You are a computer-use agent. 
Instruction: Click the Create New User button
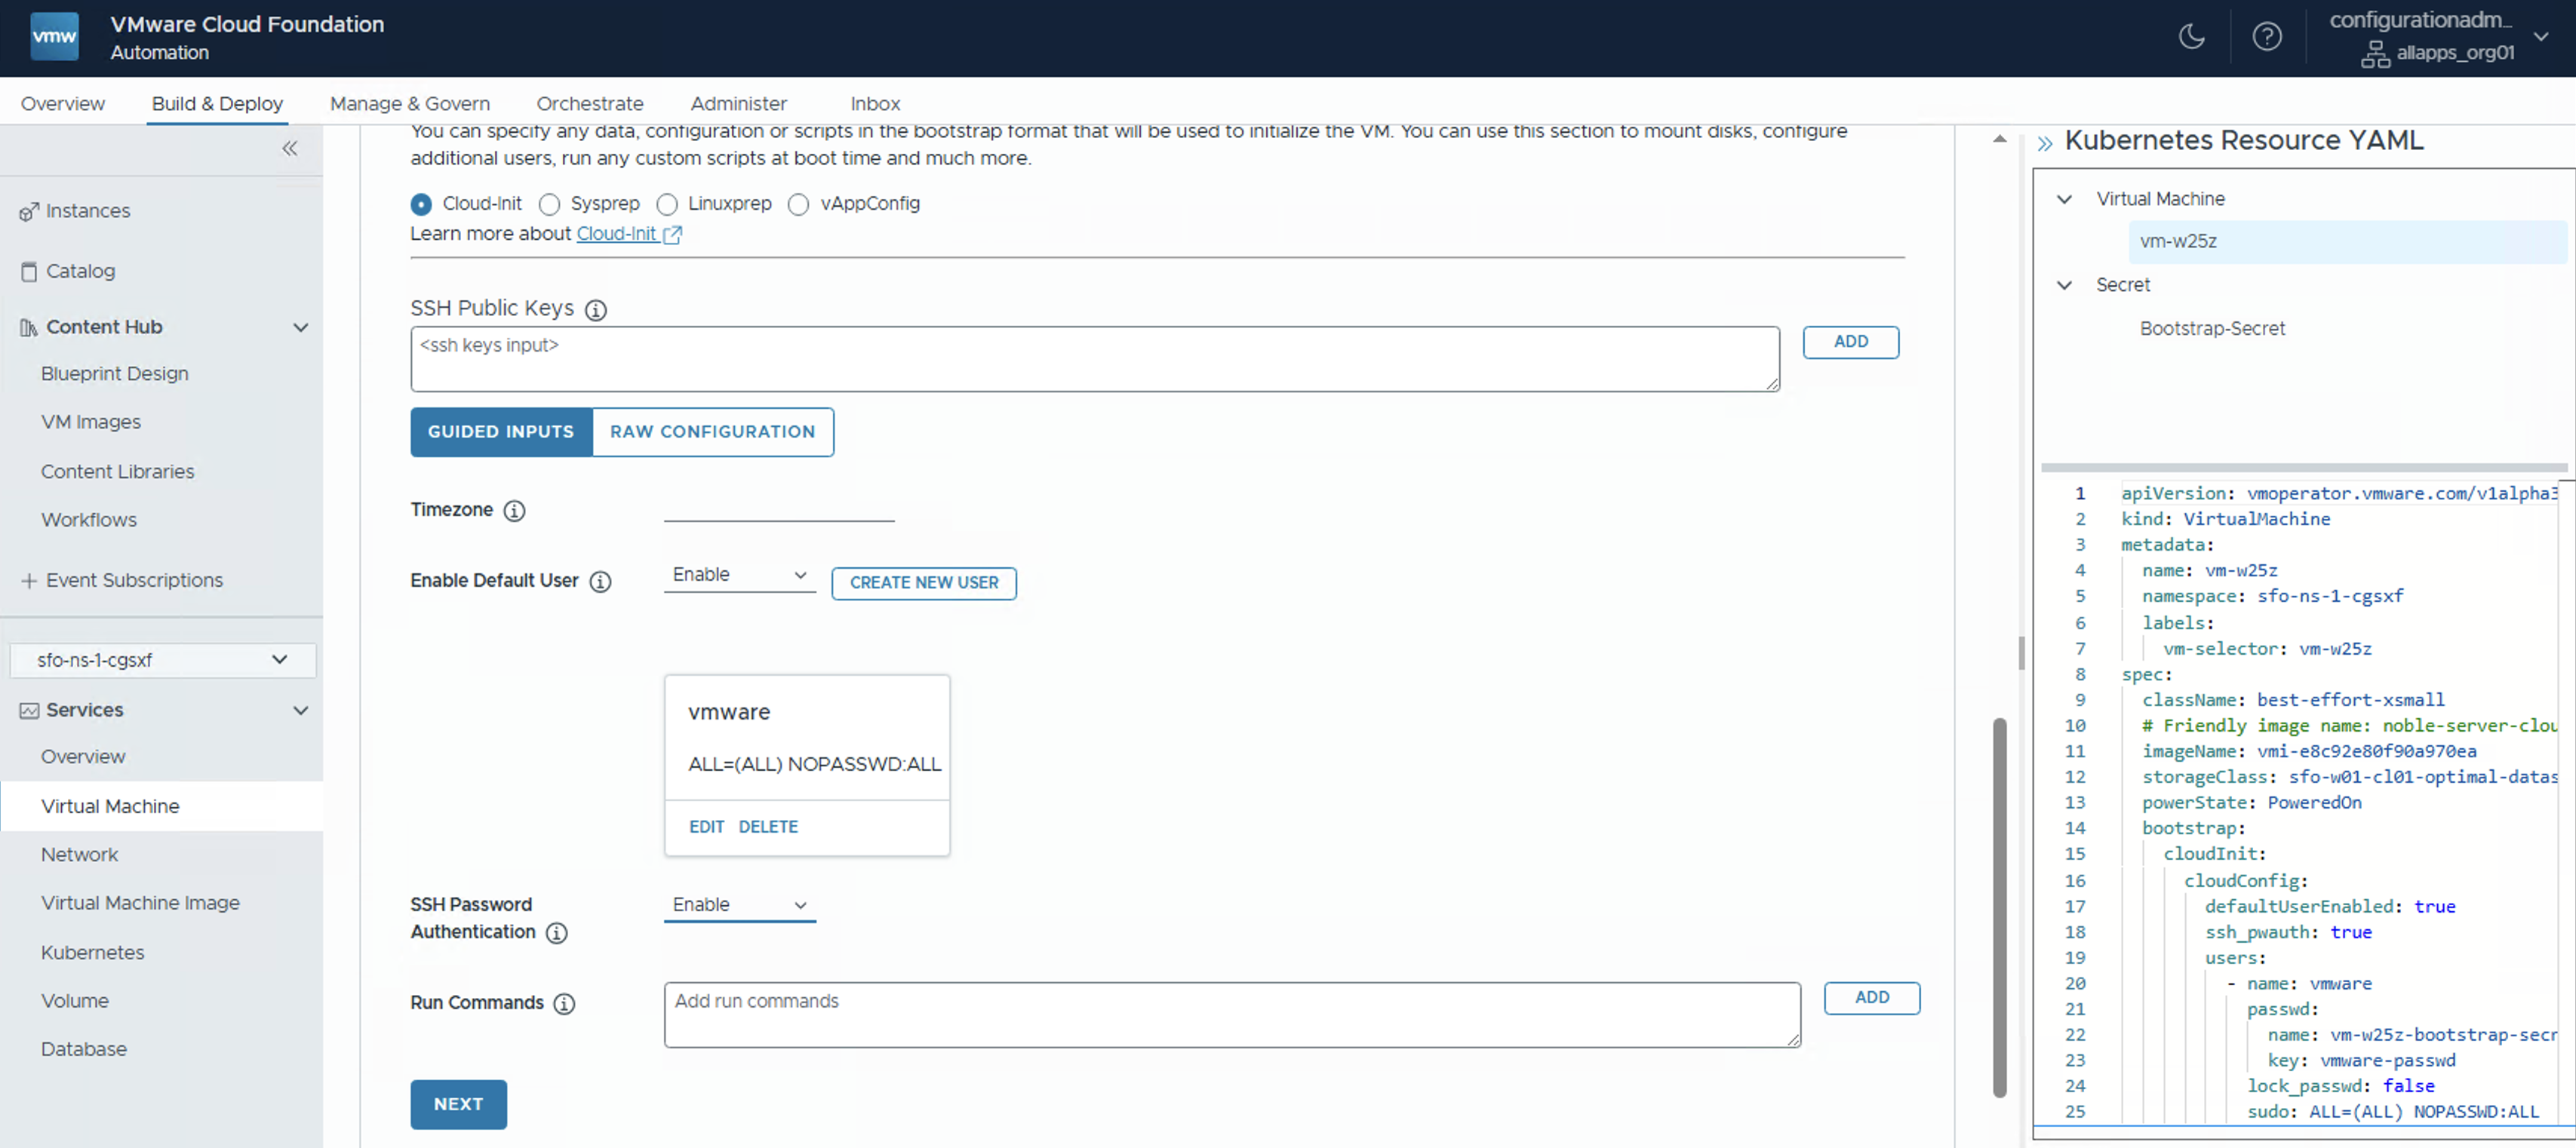click(923, 583)
